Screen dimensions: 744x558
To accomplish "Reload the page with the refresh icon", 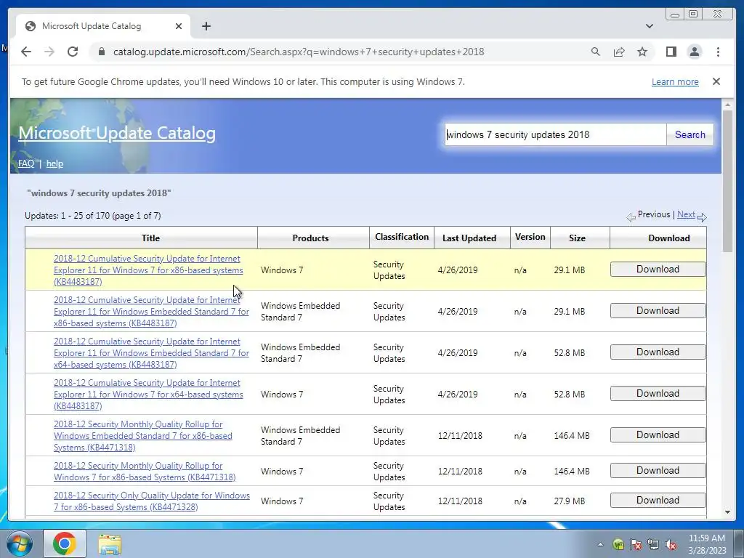I will pos(73,52).
